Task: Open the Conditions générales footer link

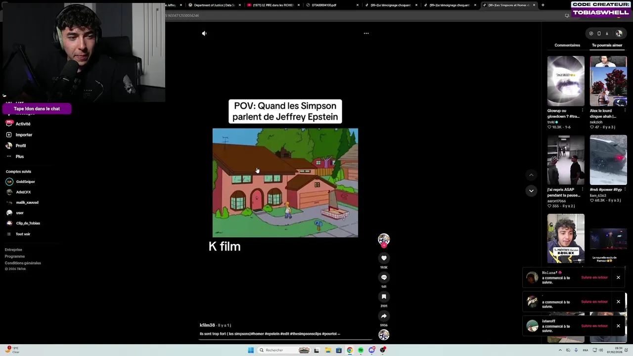Action: [x=23, y=263]
